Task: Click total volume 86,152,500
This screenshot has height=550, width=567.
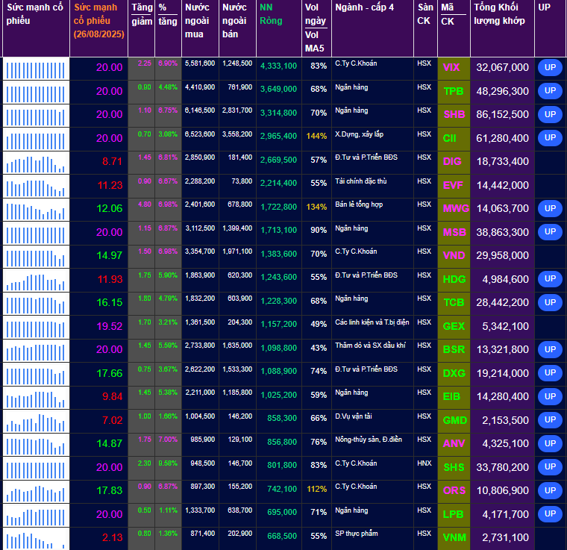Action: pos(502,114)
